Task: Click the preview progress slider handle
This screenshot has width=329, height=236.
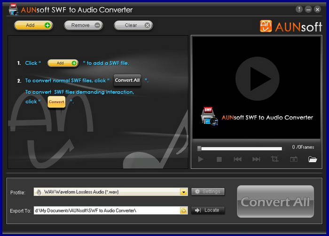Action: [199, 148]
